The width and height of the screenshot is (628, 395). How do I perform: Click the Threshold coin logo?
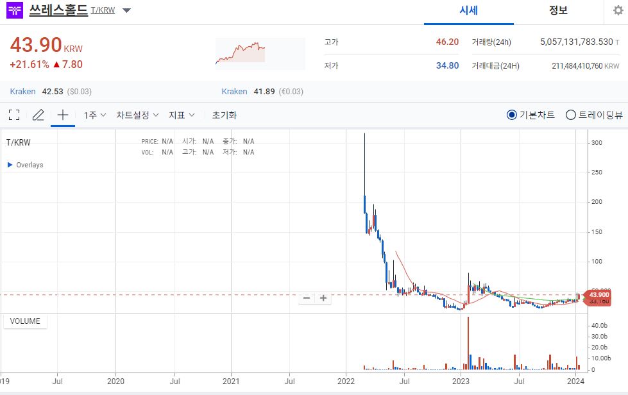(14, 11)
